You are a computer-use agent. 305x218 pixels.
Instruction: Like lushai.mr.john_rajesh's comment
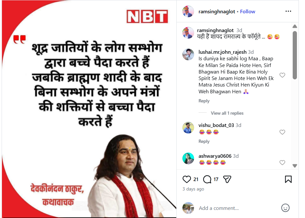(282, 75)
